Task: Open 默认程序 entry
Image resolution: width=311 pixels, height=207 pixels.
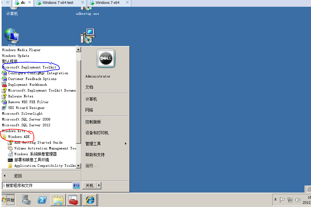Action: (10, 61)
